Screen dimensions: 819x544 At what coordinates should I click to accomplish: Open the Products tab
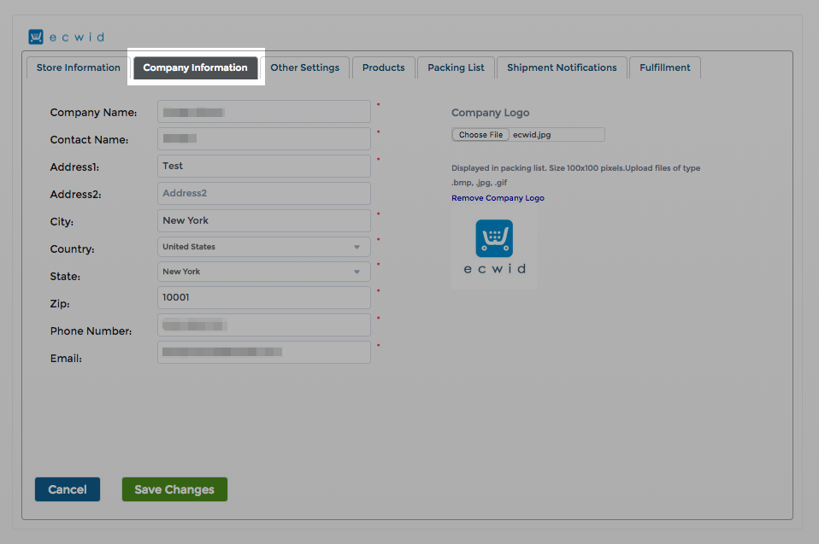point(383,67)
